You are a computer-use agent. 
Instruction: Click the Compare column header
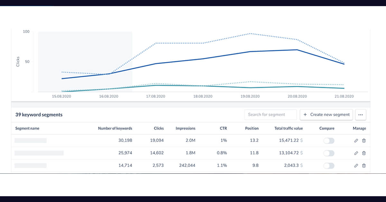[x=327, y=128]
